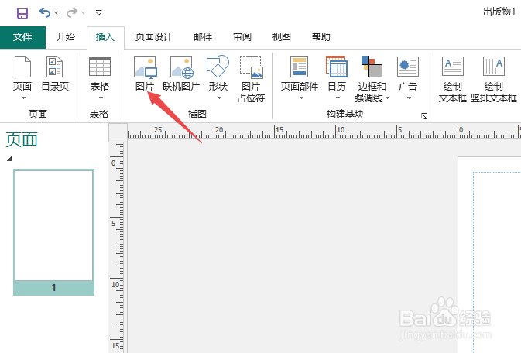
Task: Select the 插入 ribbon tab
Action: pyautogui.click(x=105, y=37)
